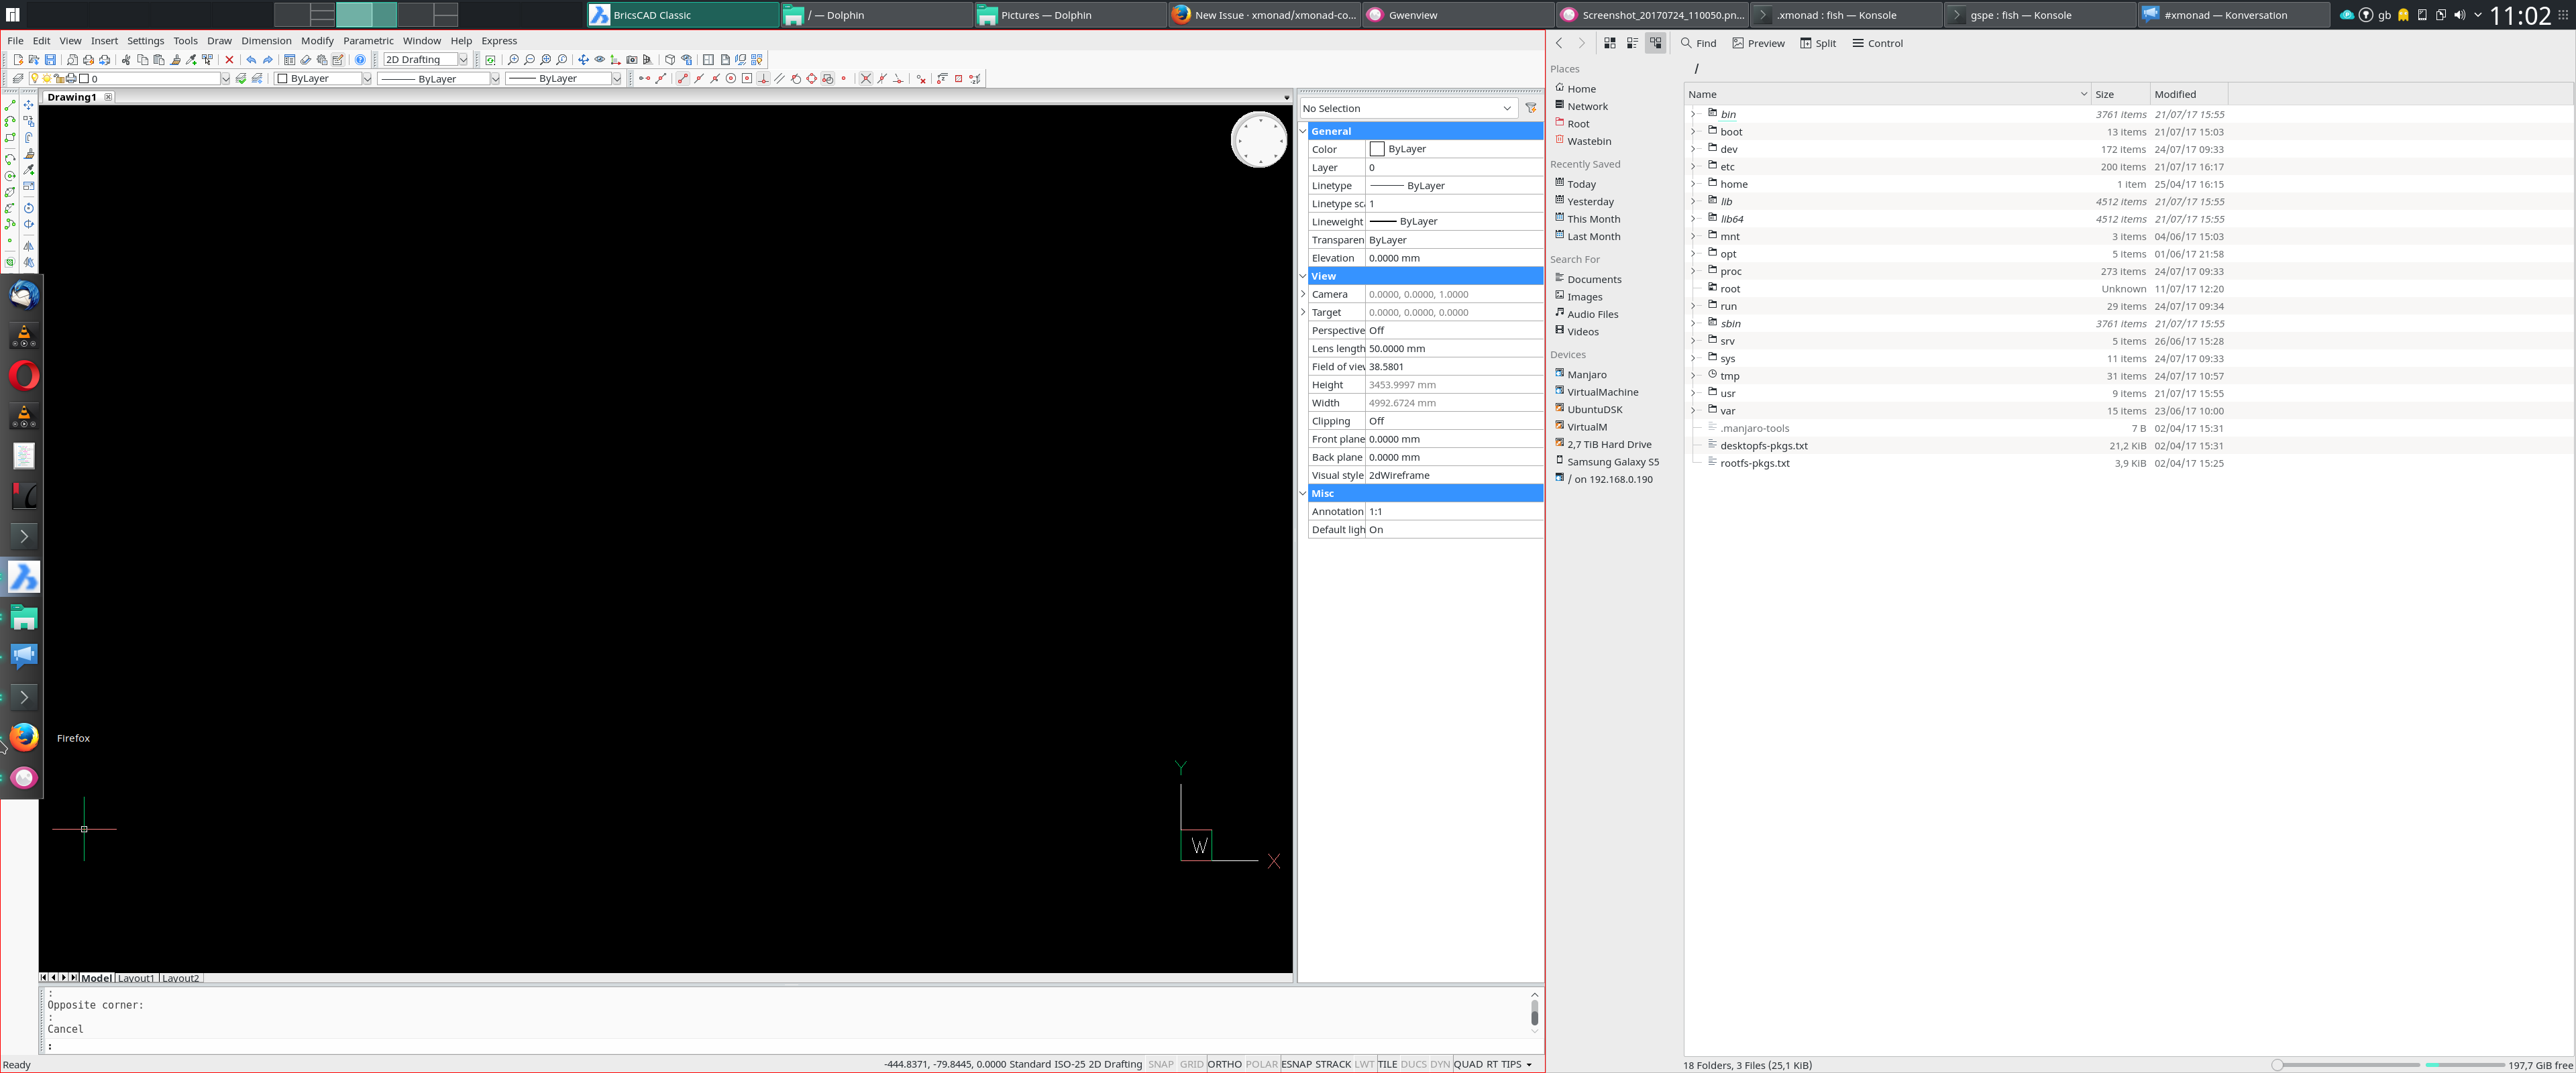Click the Split button in Dolphin
The height and width of the screenshot is (1073, 2576).
[1818, 43]
